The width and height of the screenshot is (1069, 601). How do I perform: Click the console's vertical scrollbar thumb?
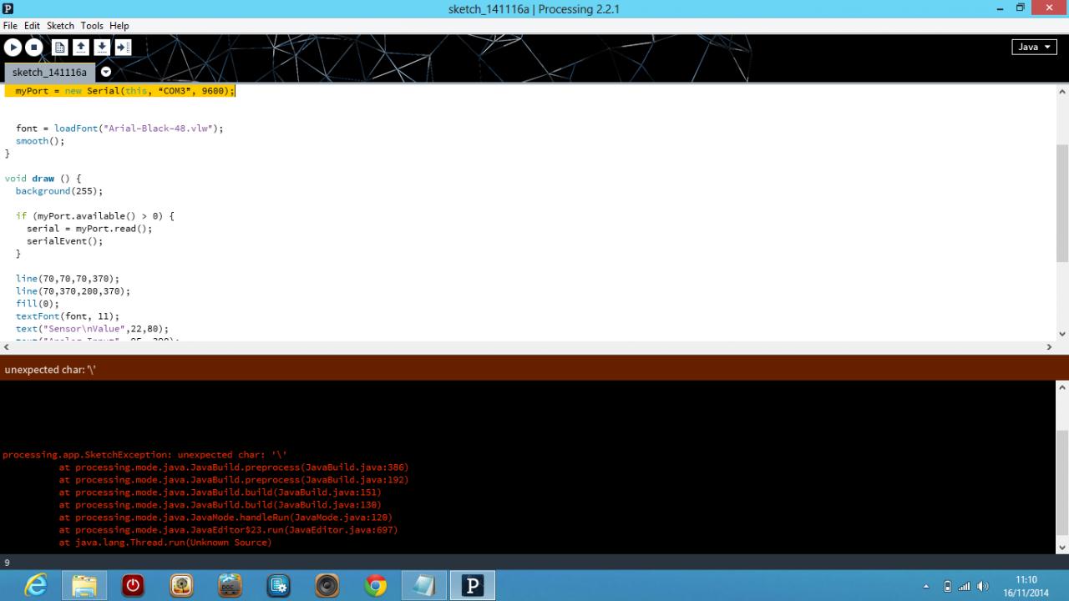[x=1062, y=482]
